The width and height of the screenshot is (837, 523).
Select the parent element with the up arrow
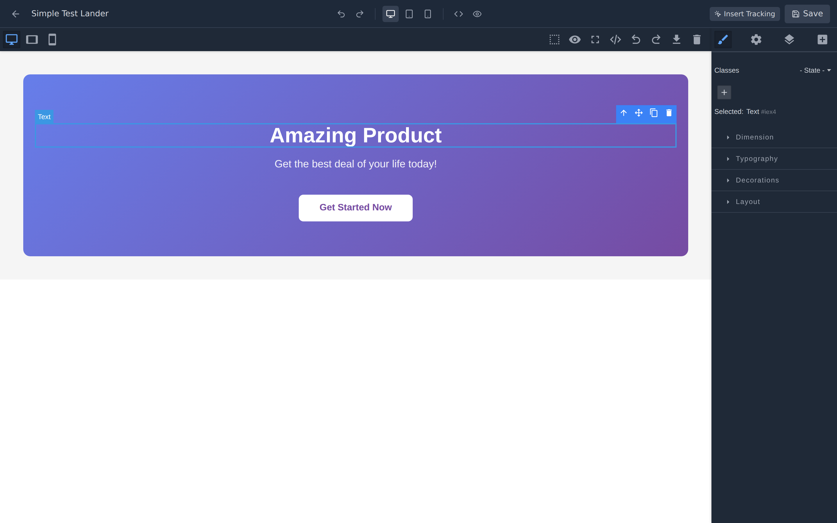coord(623,113)
